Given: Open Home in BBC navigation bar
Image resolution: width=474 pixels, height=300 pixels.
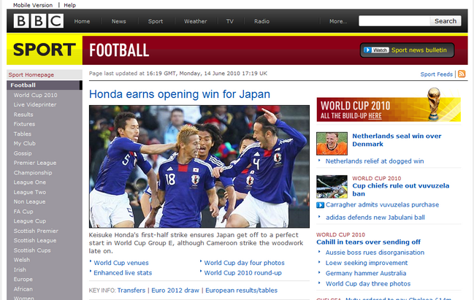Looking at the screenshot, I should click(x=82, y=21).
